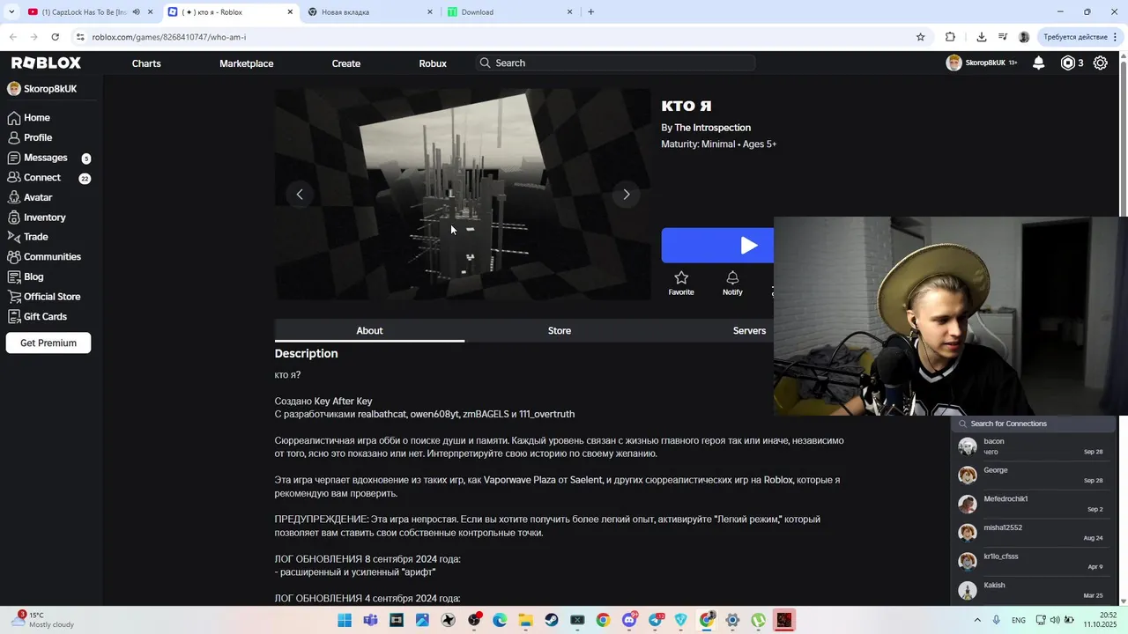1128x634 pixels.
Task: Open Create in top navigation
Action: [346, 63]
